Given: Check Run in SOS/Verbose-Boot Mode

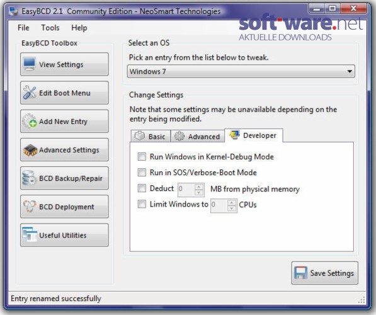Looking at the screenshot, I should [142, 172].
